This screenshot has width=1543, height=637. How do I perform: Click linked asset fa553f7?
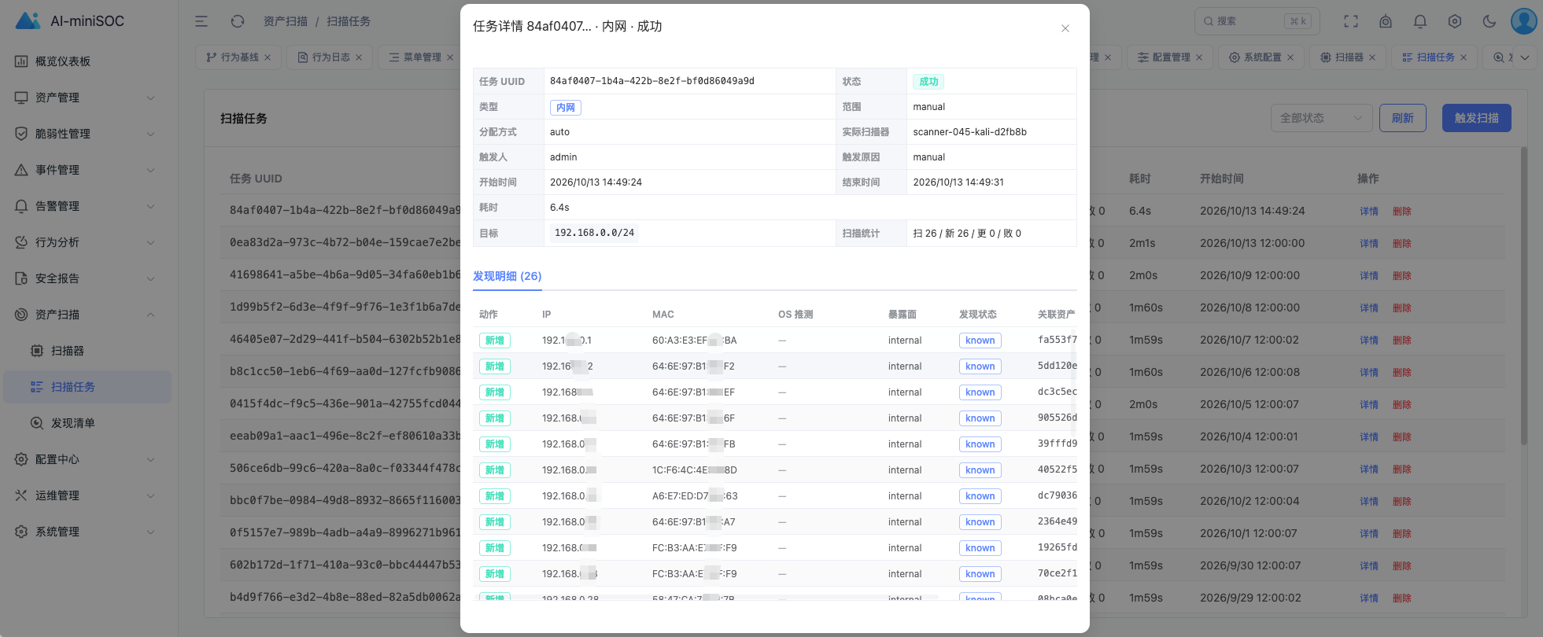tap(1058, 341)
